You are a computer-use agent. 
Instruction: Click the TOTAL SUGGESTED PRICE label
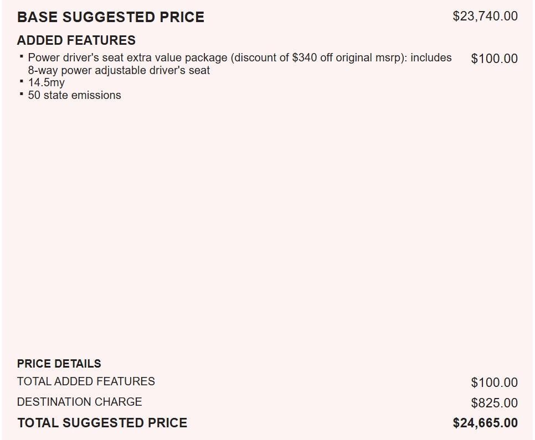tap(102, 423)
